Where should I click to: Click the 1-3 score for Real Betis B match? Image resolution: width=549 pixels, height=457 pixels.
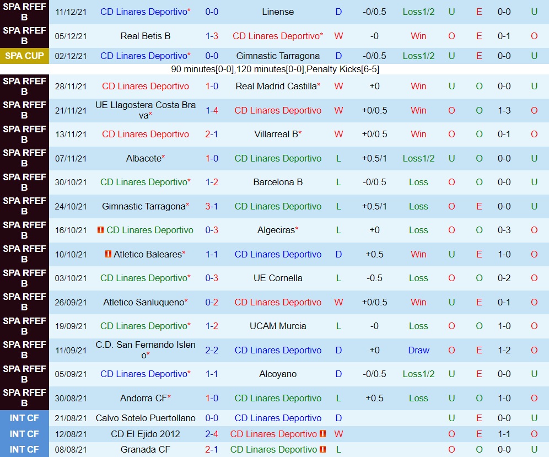[x=212, y=36]
